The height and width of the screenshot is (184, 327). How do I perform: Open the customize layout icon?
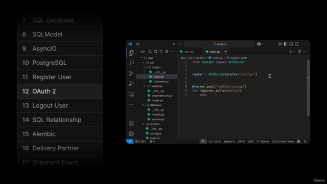coord(280,44)
